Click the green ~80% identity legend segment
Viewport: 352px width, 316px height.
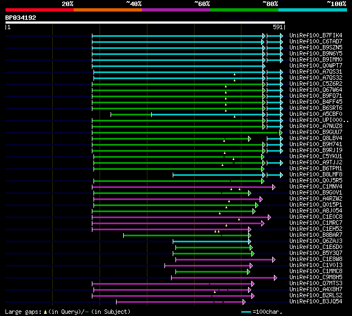pos(244,10)
